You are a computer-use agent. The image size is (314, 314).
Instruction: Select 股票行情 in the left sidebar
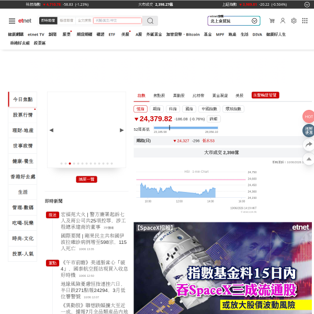coord(23,115)
